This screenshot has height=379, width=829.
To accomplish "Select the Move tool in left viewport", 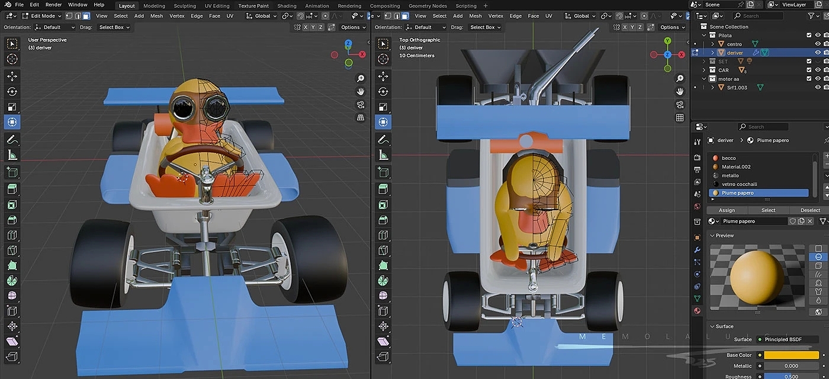I will 12,76.
